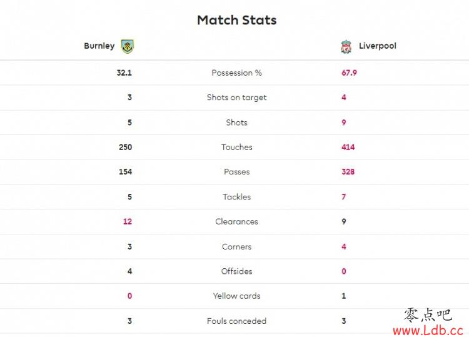Select the Corners row label
Viewport: 469px width, 337px height.
236,247
